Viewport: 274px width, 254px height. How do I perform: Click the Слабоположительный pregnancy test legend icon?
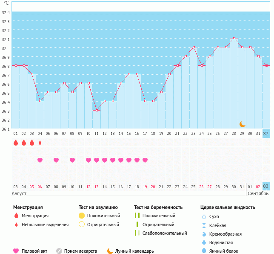[137, 233]
